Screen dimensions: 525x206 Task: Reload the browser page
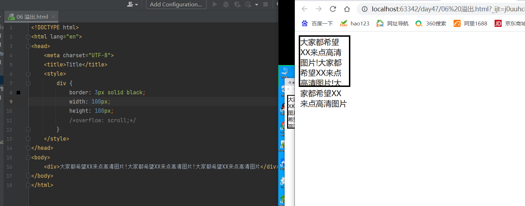click(333, 9)
